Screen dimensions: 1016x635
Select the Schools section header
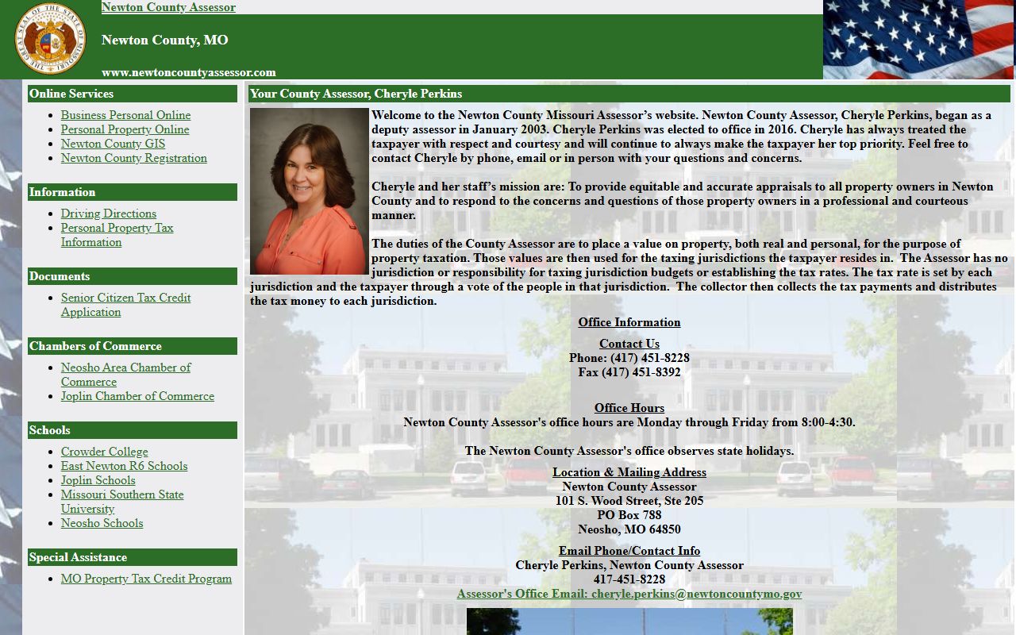(x=133, y=430)
